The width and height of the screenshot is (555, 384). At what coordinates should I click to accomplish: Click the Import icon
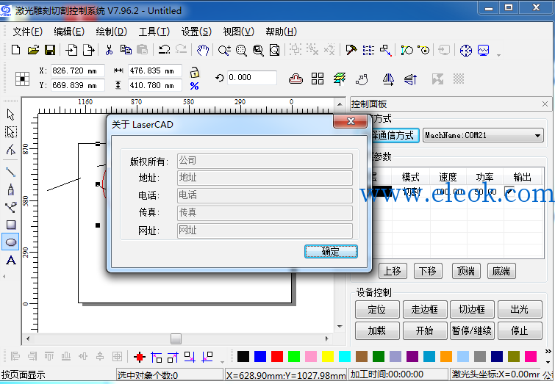[x=71, y=50]
